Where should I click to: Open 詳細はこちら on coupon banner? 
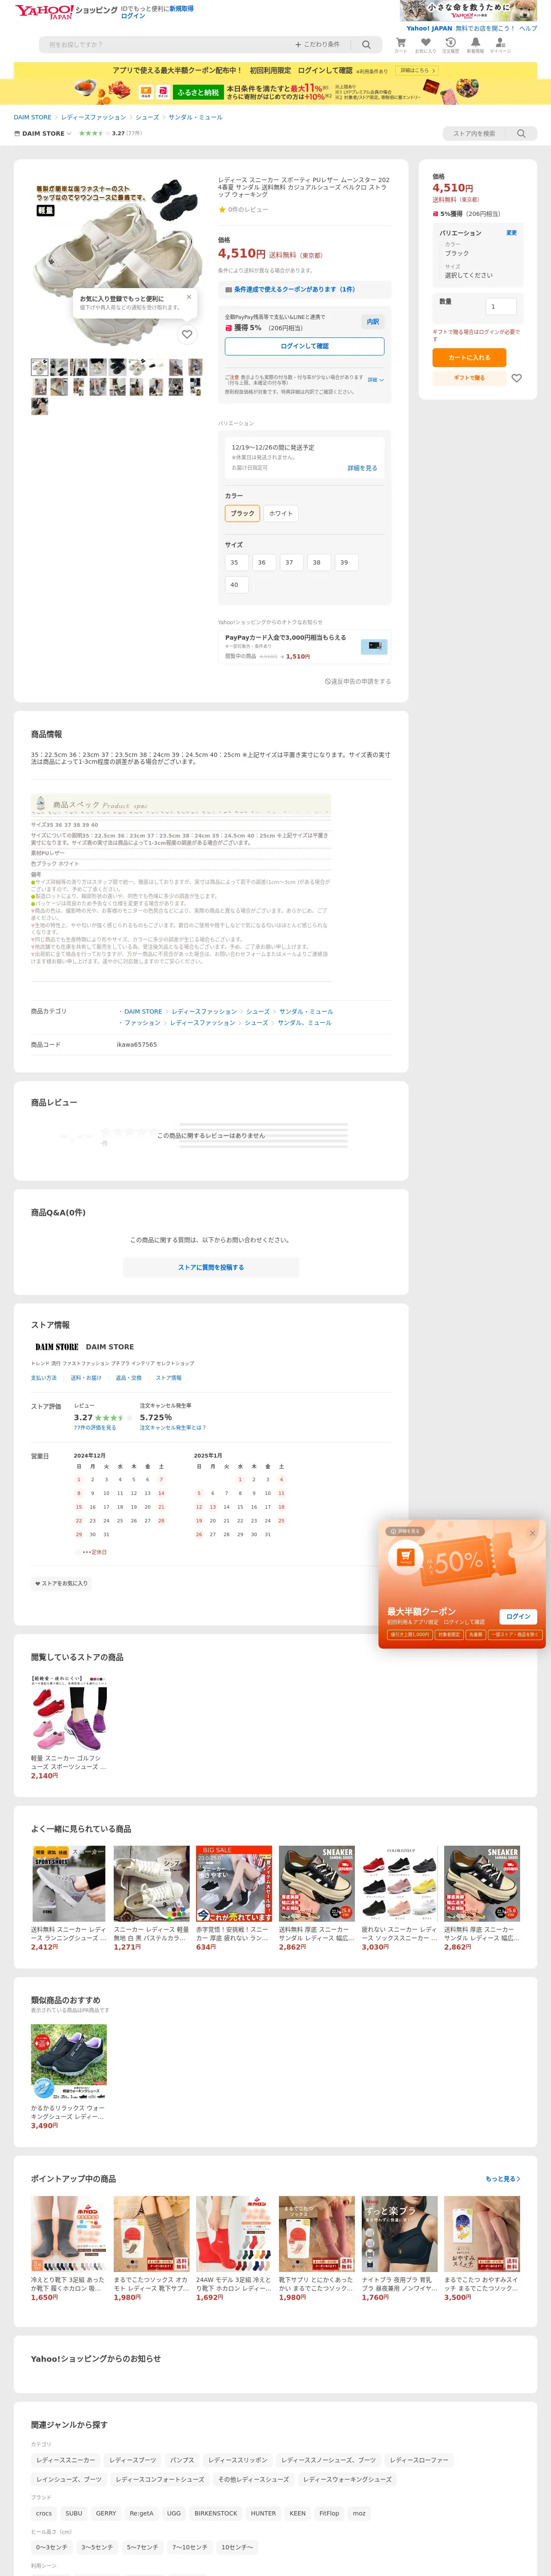coord(417,71)
